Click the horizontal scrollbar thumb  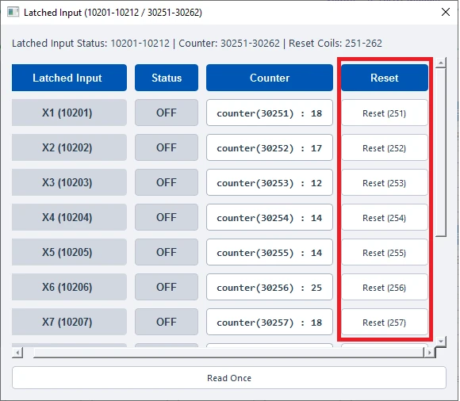point(228,353)
